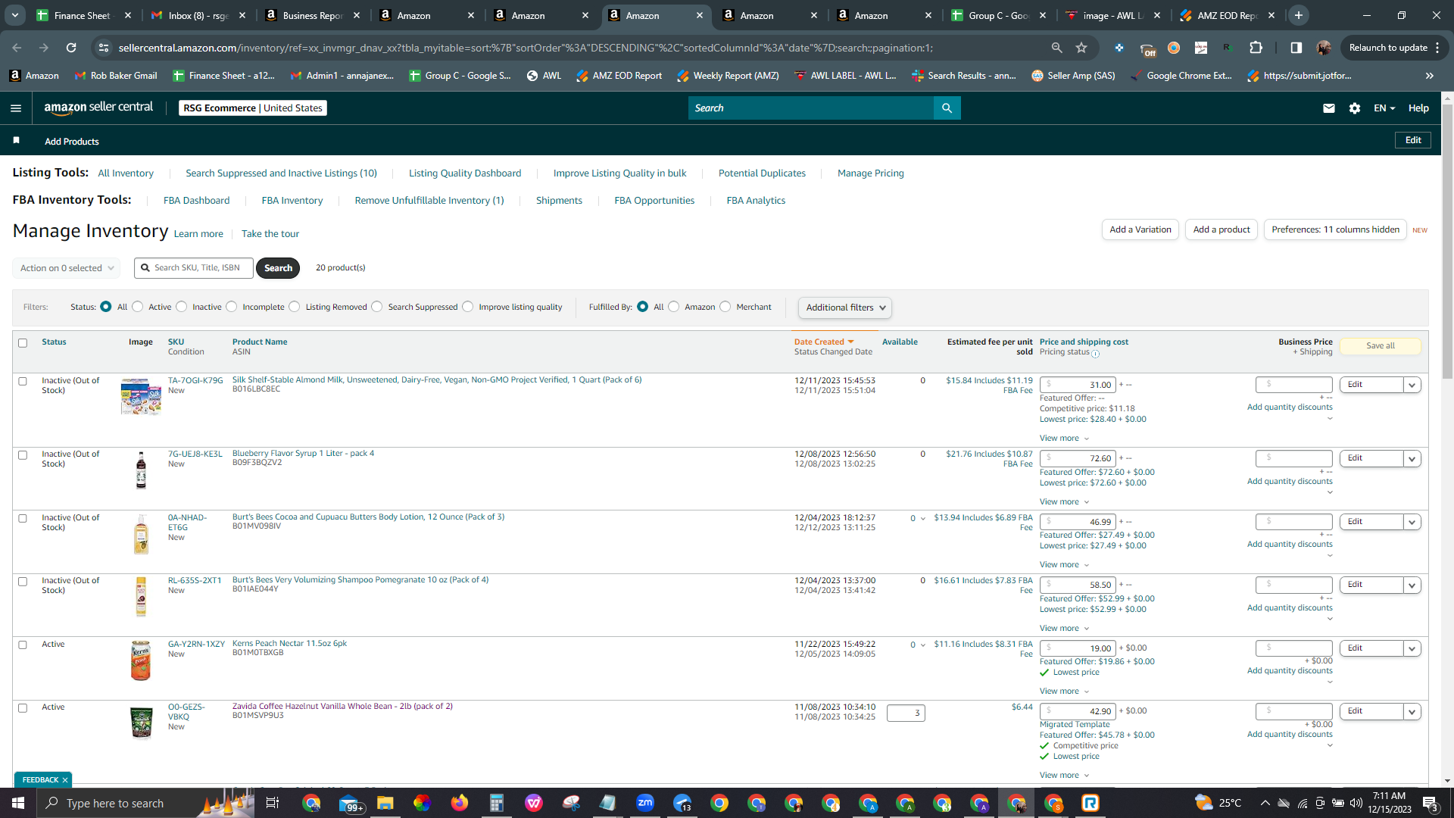
Task: Open the Windows Start menu
Action: coord(18,803)
